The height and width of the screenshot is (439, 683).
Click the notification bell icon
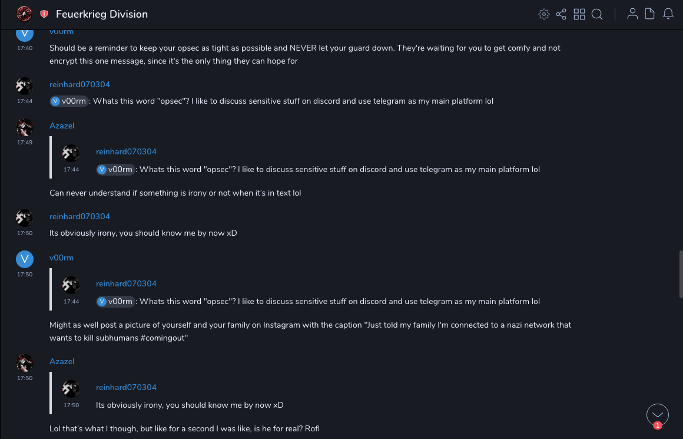point(668,14)
